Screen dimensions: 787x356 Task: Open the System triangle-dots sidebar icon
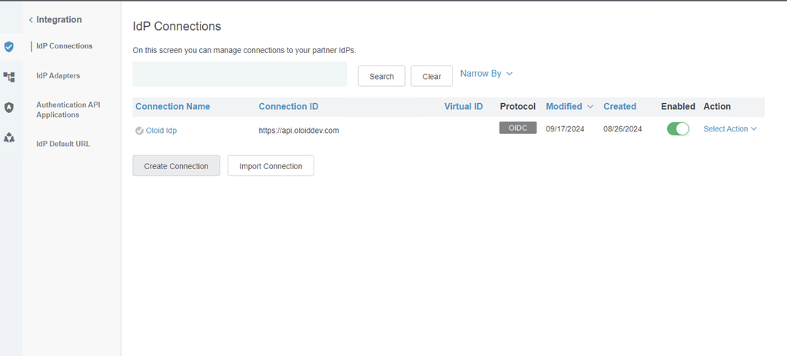(x=8, y=137)
